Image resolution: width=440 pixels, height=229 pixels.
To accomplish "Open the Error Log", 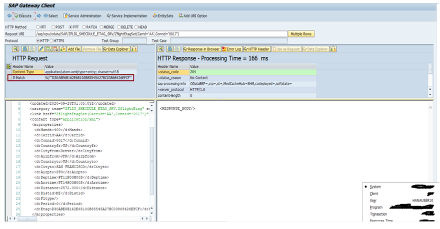I will click(232, 49).
